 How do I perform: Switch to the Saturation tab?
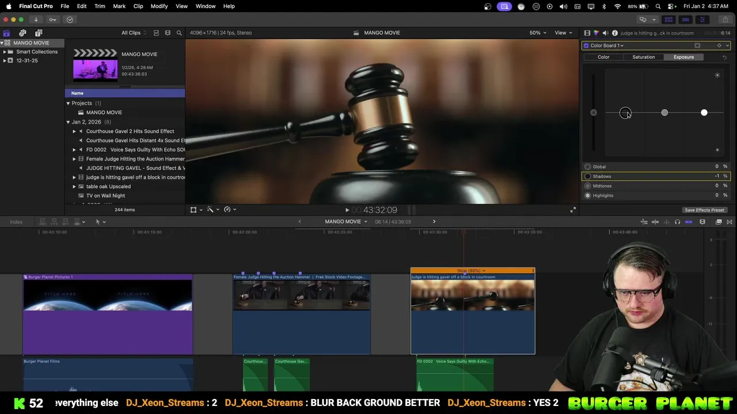644,57
